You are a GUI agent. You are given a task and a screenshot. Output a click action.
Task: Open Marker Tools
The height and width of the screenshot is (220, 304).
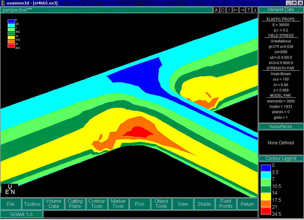pyautogui.click(x=118, y=204)
